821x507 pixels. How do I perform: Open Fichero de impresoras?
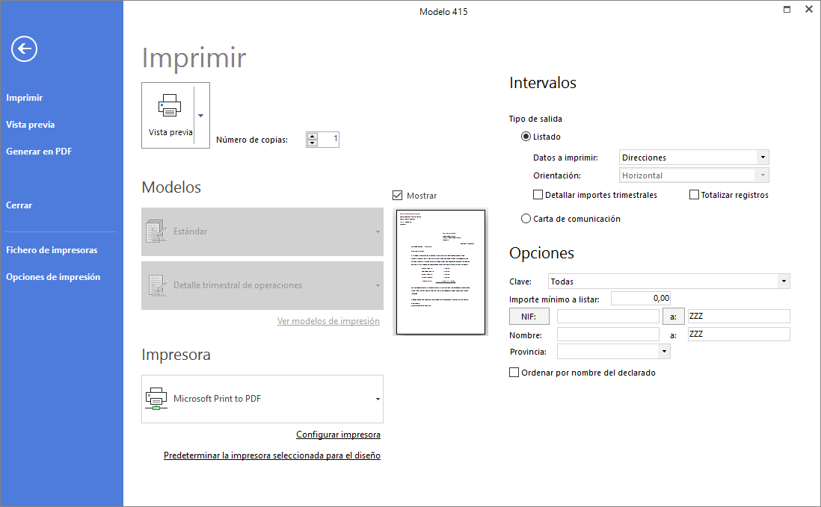pos(52,250)
